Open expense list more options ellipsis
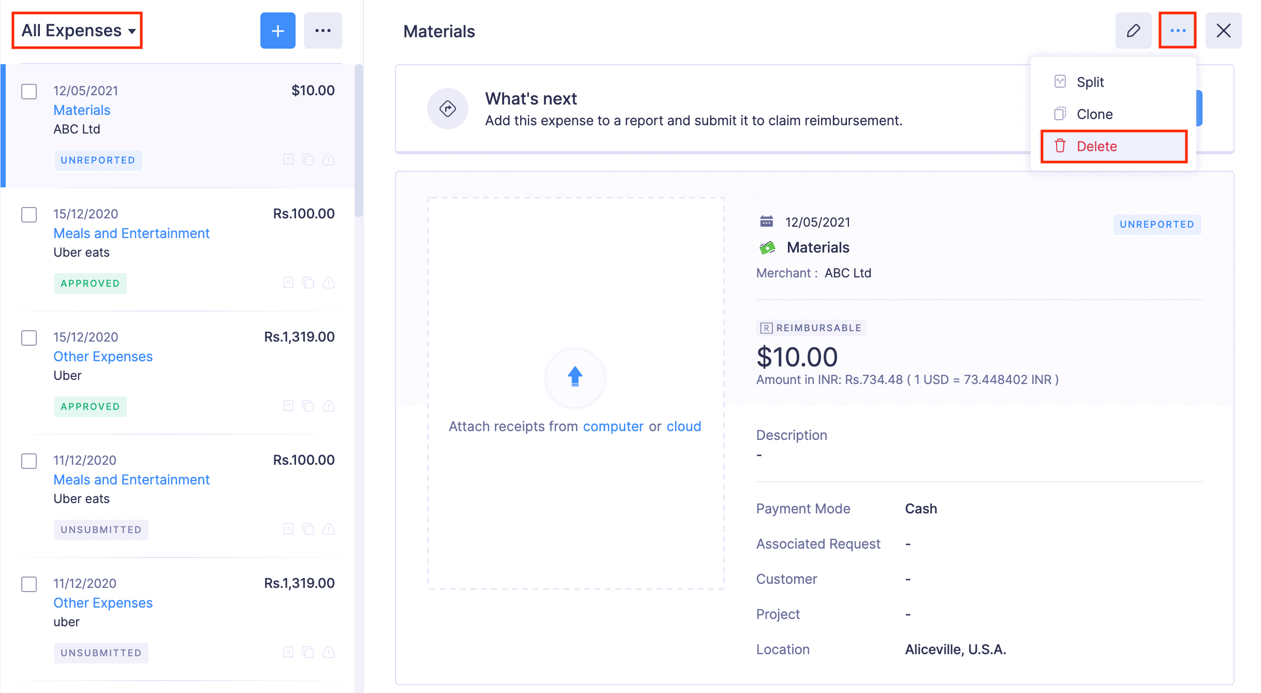The image size is (1261, 693). tap(322, 31)
